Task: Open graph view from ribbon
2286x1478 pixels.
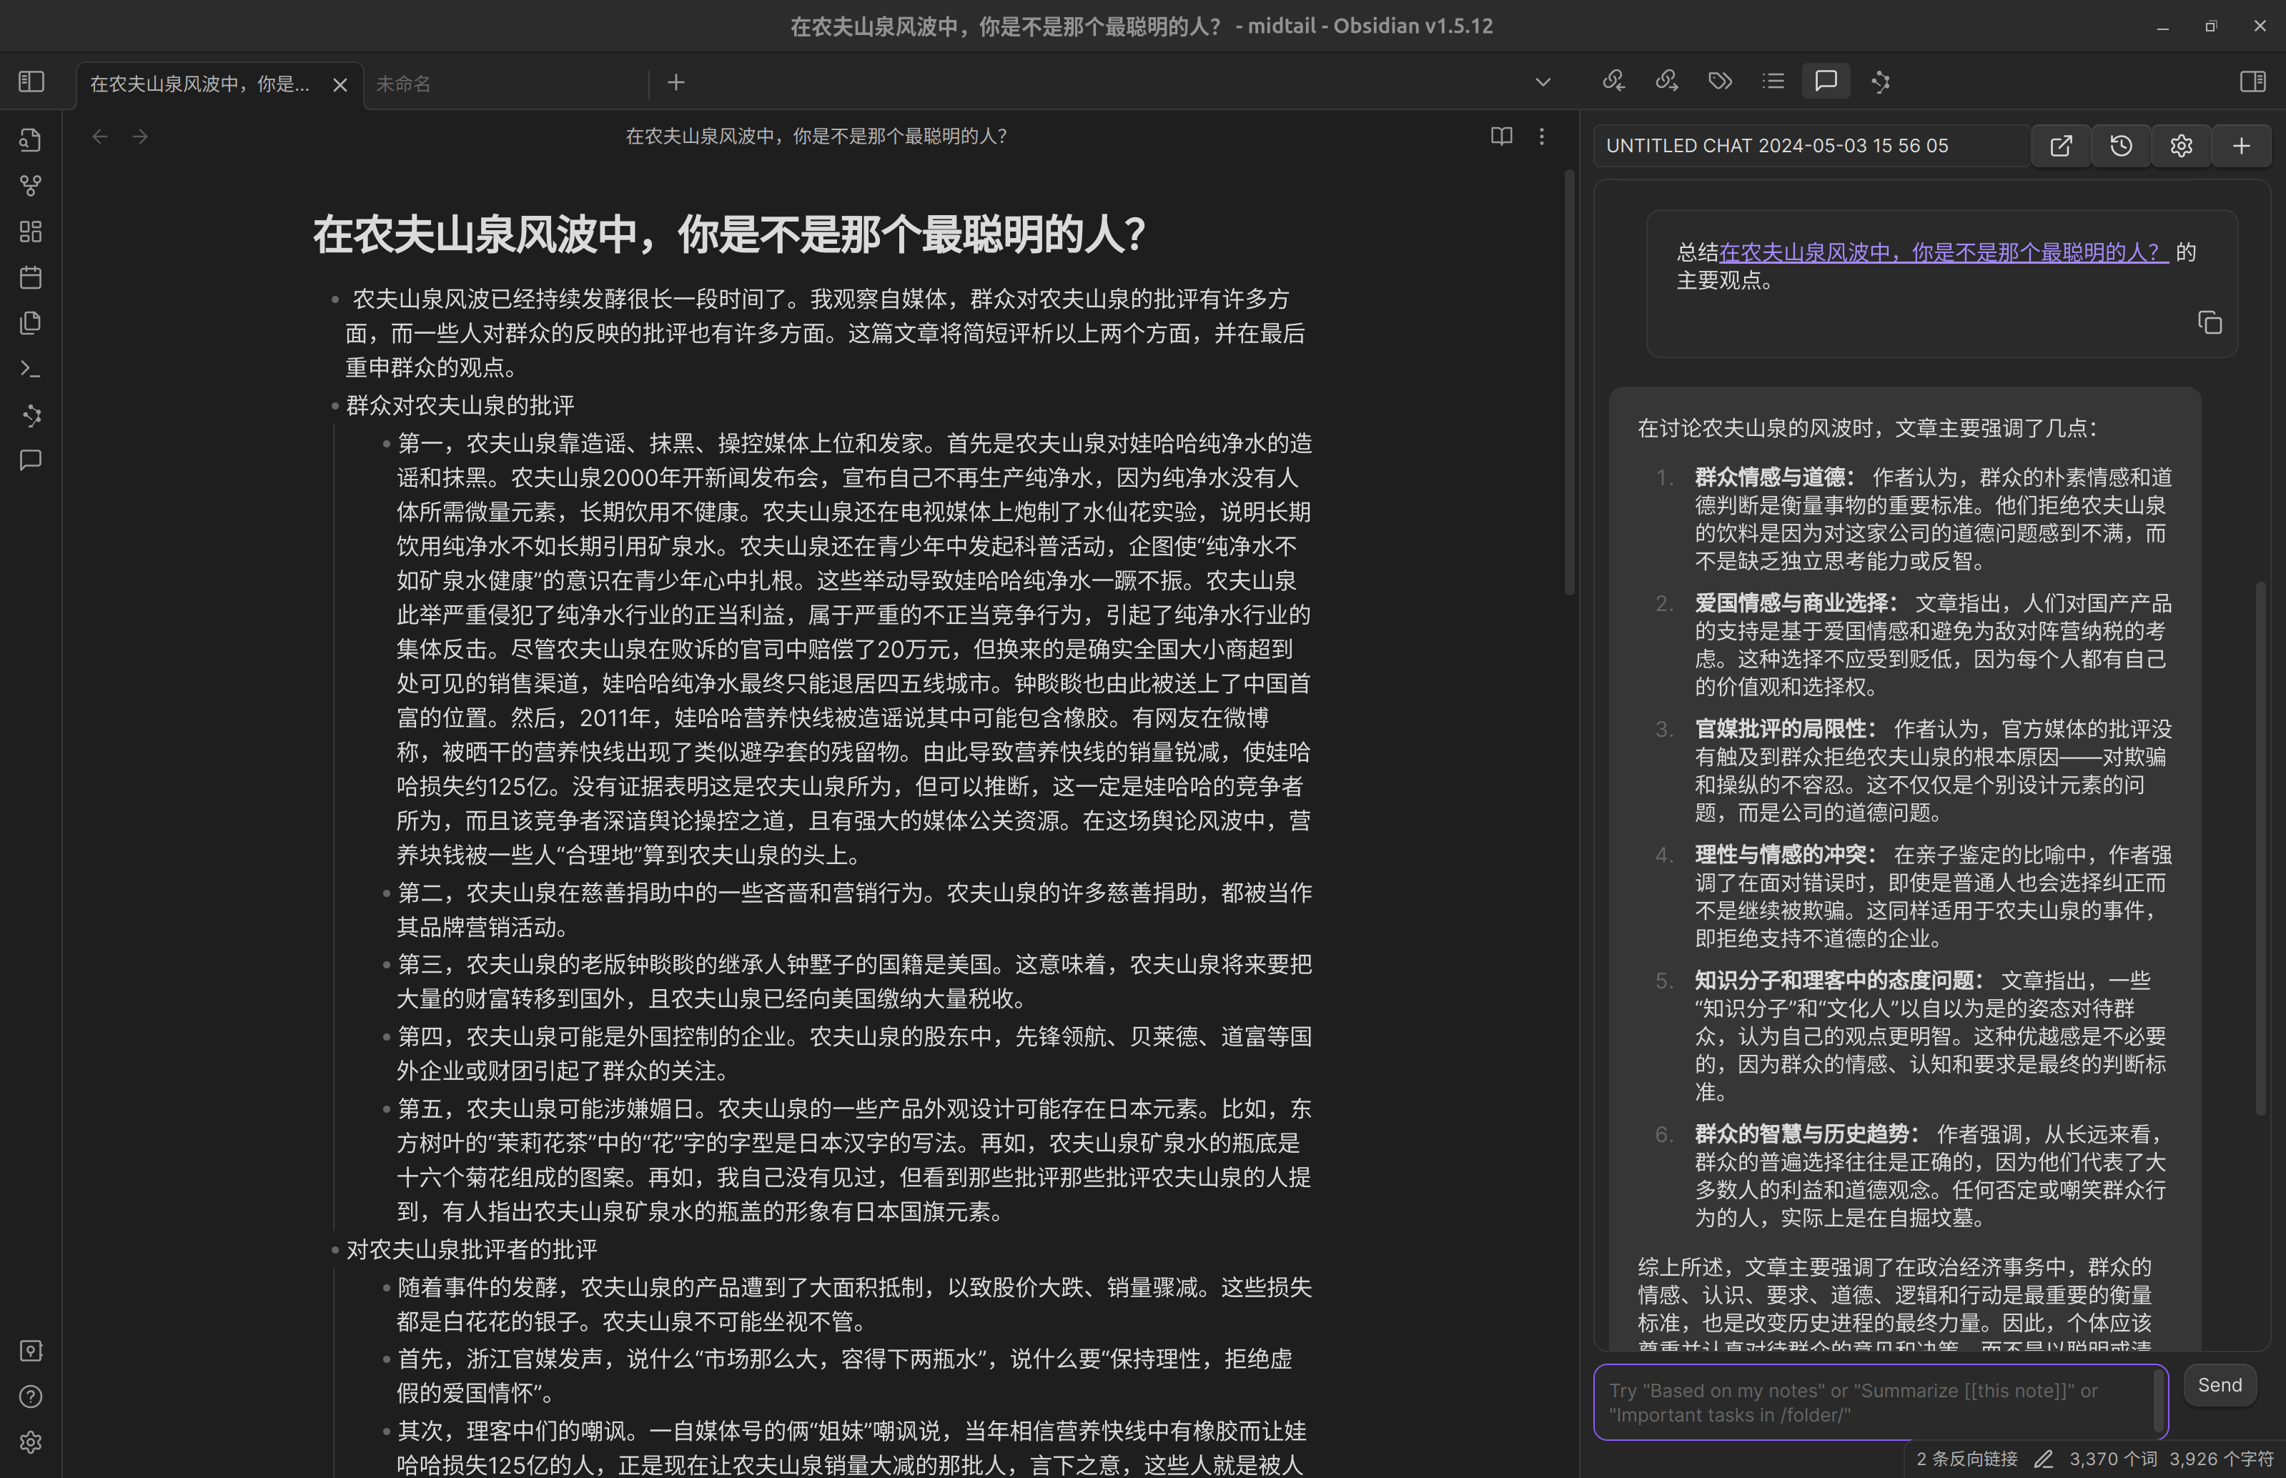Action: click(x=31, y=187)
